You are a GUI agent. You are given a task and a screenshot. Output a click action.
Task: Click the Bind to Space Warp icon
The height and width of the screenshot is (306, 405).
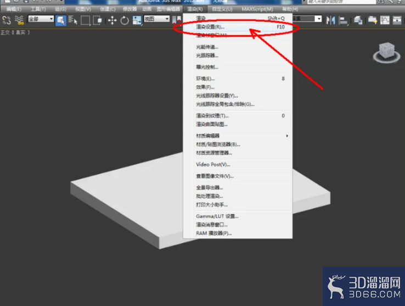19,20
